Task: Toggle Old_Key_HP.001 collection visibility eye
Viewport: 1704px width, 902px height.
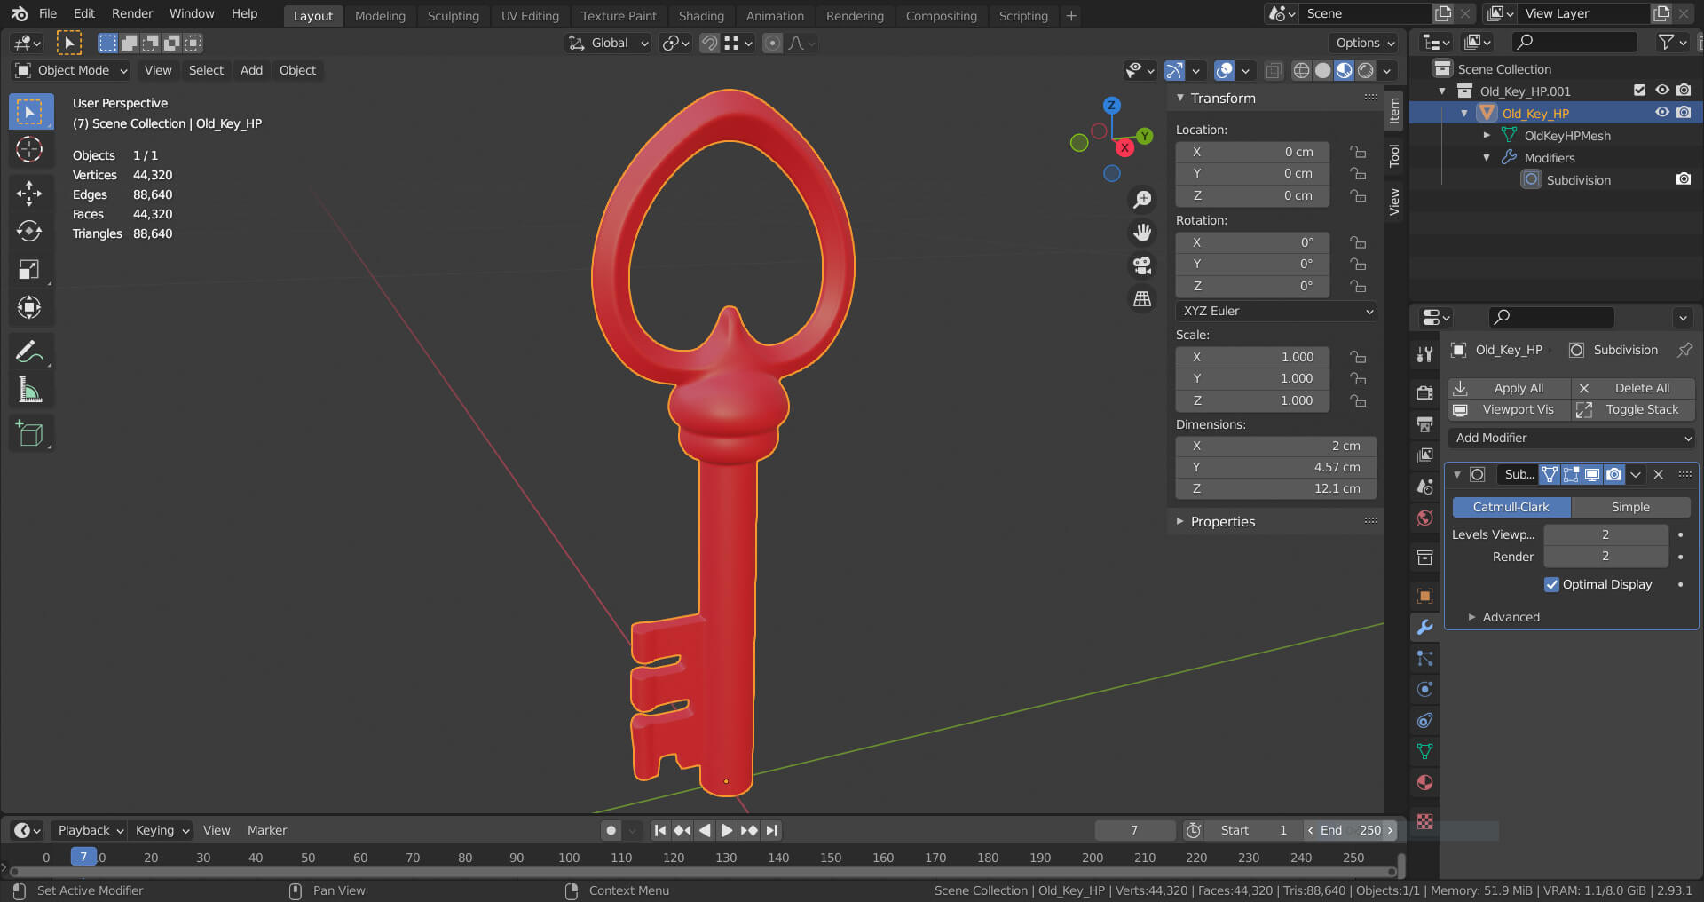Action: coord(1661,91)
